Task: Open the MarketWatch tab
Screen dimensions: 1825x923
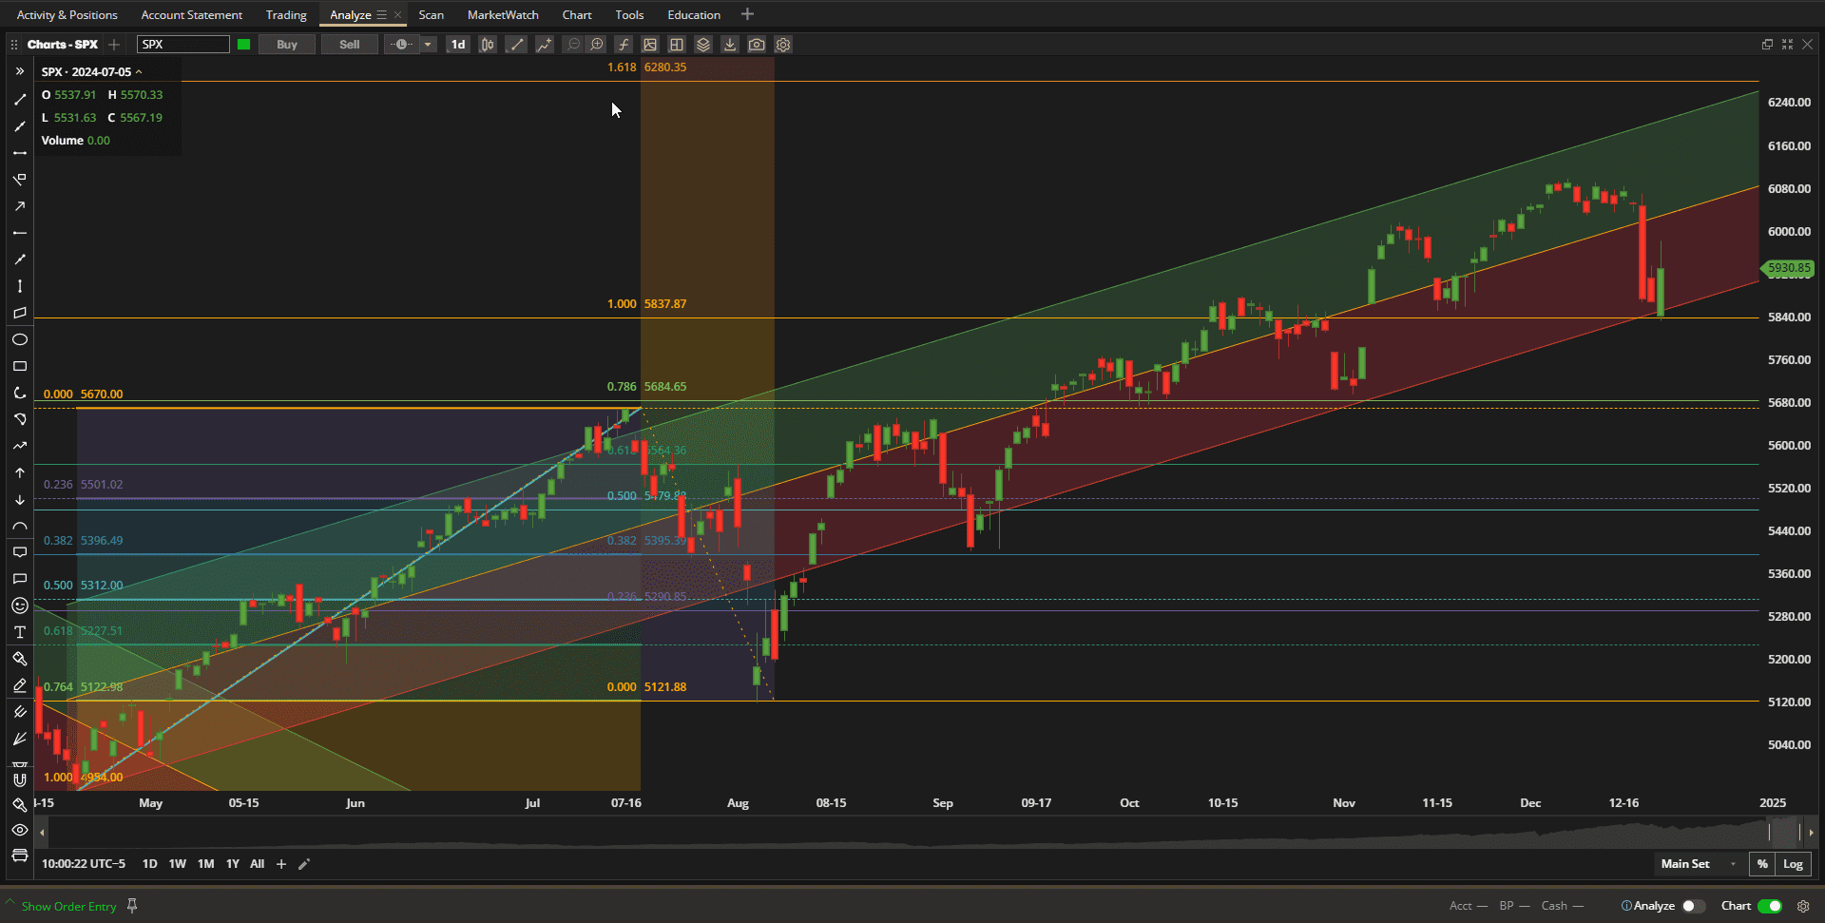Action: click(503, 15)
